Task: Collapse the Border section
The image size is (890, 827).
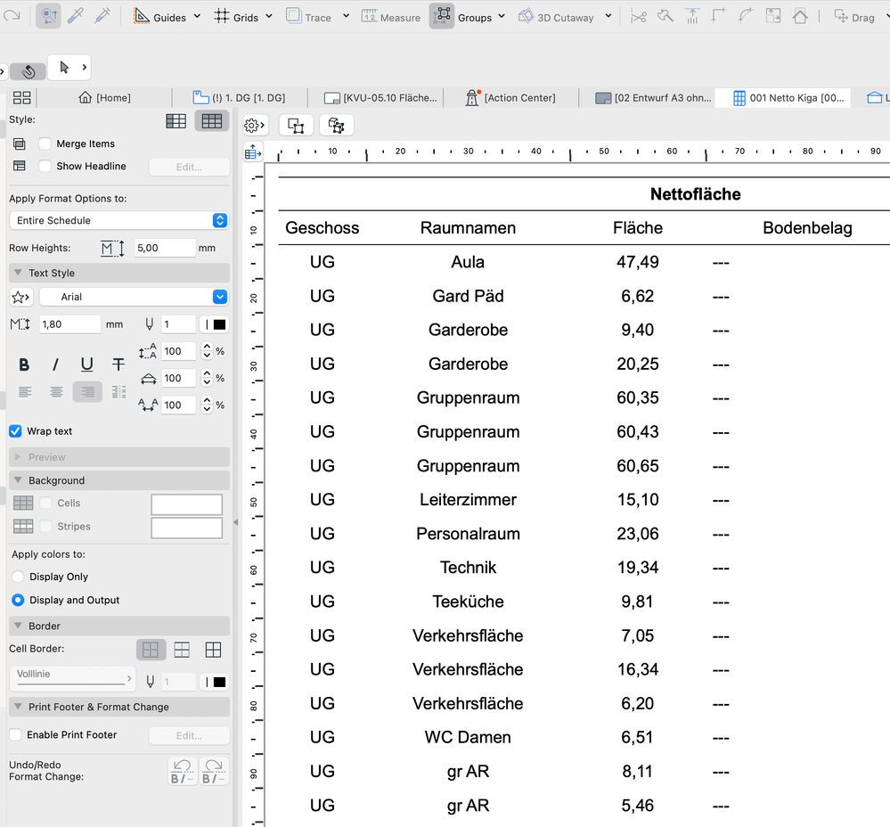Action: click(x=119, y=626)
